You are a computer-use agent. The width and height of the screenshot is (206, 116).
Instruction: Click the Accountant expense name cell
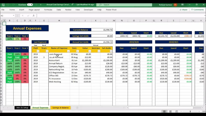point(59,60)
